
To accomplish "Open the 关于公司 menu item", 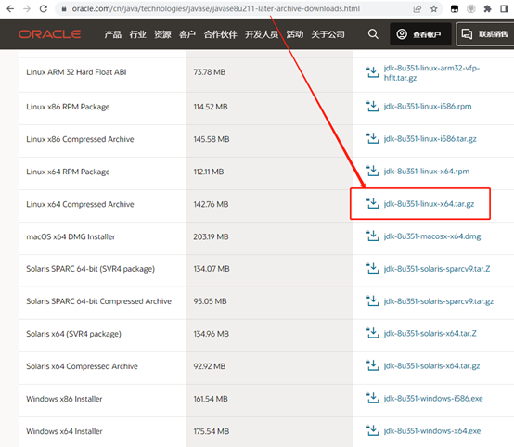I will pyautogui.click(x=328, y=34).
